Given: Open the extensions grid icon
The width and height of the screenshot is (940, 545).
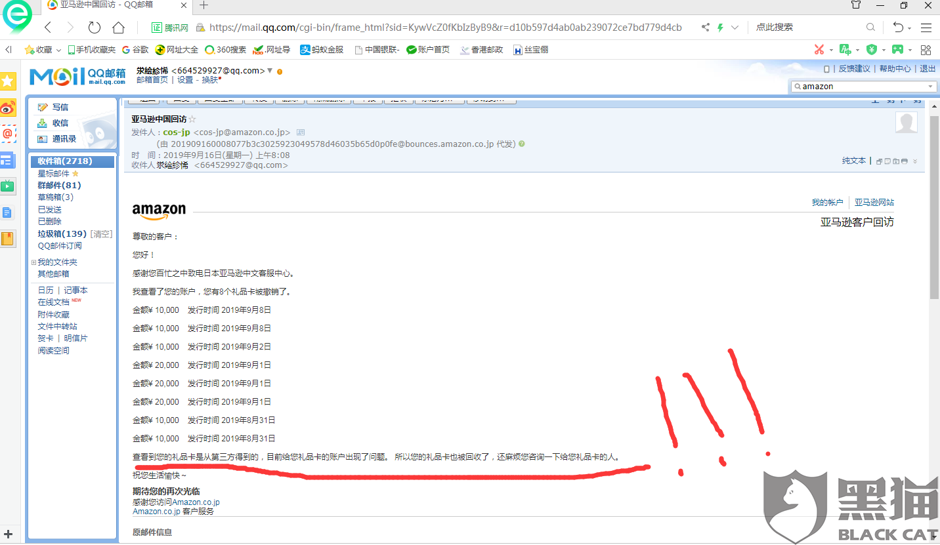Looking at the screenshot, I should (x=926, y=50).
